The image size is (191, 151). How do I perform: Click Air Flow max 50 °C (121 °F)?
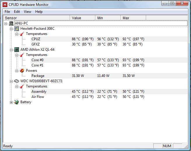pos(133,97)
